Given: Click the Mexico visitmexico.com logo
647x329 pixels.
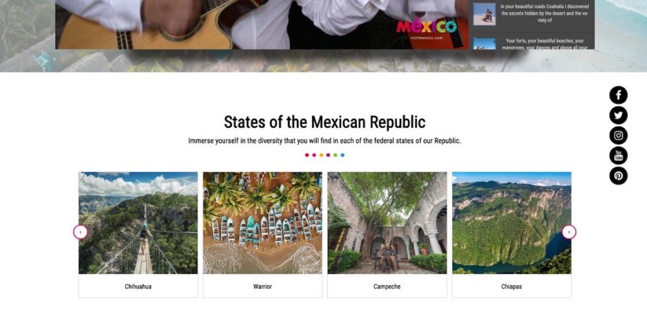Looking at the screenshot, I should (426, 28).
